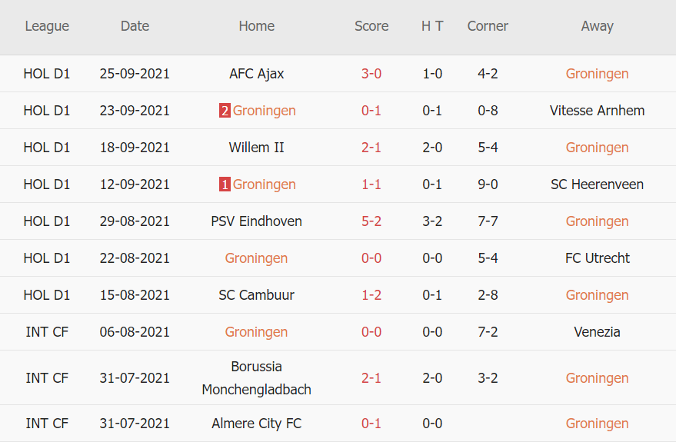Select the Corner column header

point(488,26)
